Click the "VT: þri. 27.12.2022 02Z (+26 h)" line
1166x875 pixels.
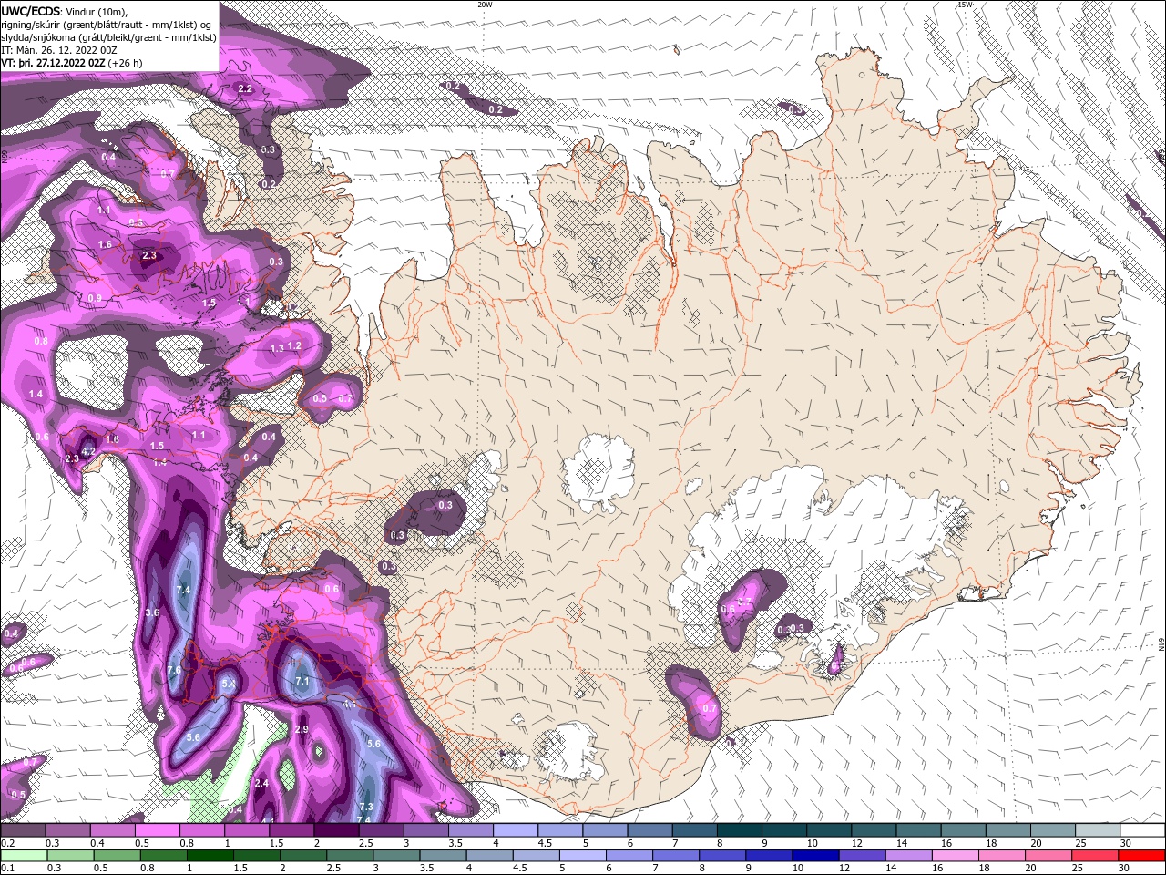click(x=72, y=63)
